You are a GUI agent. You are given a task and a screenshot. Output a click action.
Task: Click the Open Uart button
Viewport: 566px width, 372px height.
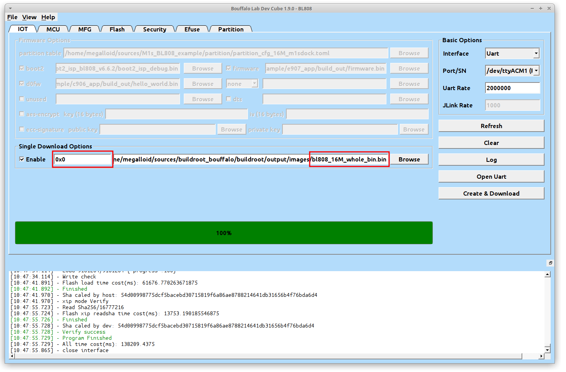click(x=491, y=176)
